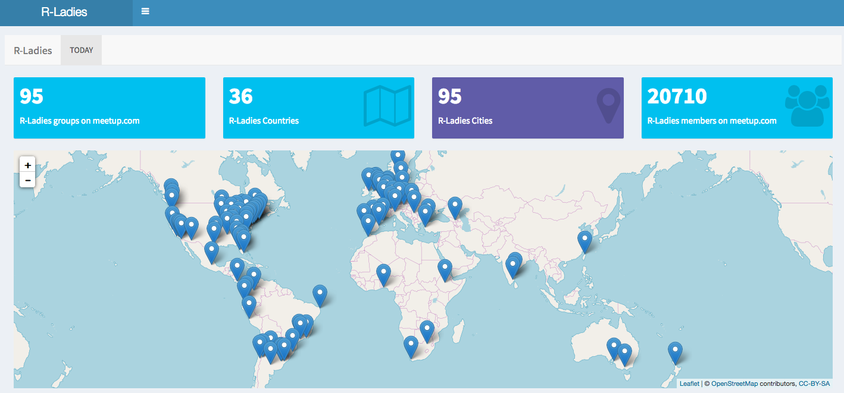
Task: Click the Mexico map marker
Action: click(211, 252)
